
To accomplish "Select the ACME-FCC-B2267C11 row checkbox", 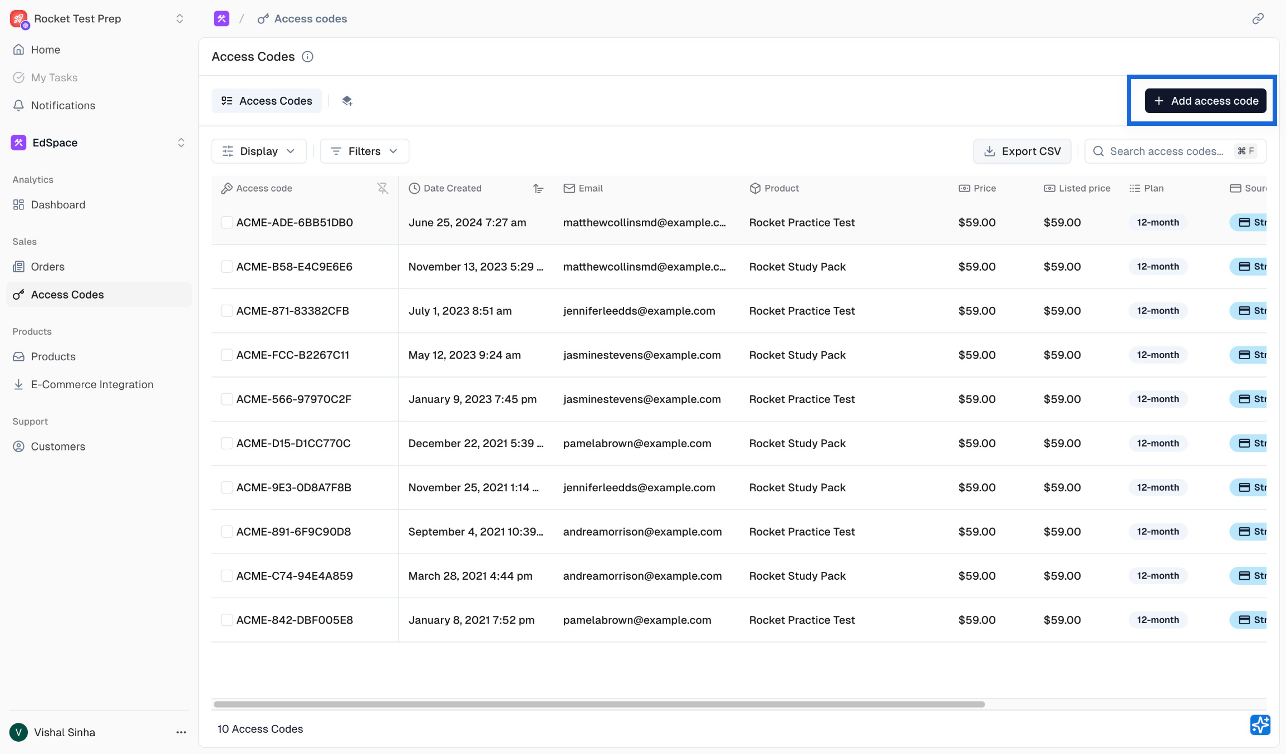I will (x=227, y=355).
